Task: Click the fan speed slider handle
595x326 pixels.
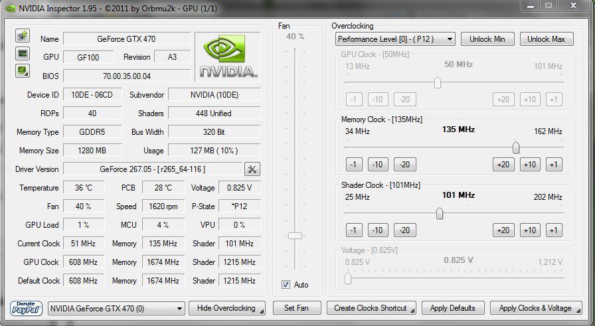Action: [295, 236]
